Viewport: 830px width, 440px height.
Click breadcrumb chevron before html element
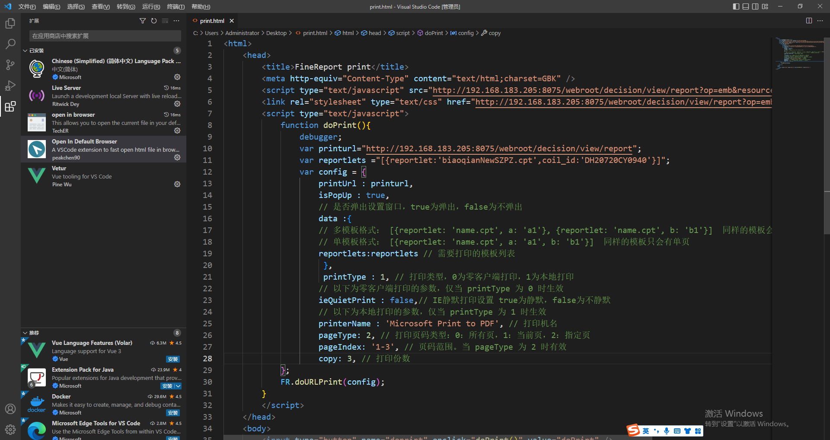(x=331, y=33)
